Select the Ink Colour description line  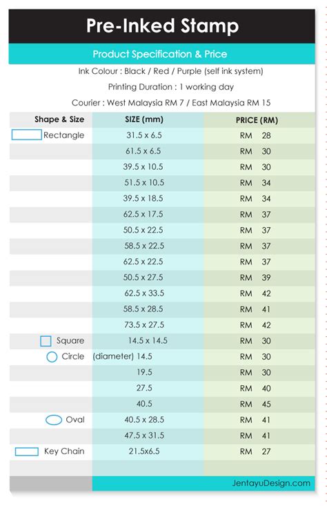click(x=170, y=71)
